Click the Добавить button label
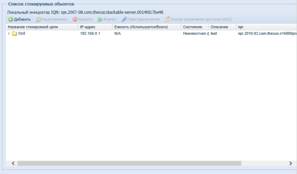Image resolution: width=297 pixels, height=174 pixels. point(22,19)
